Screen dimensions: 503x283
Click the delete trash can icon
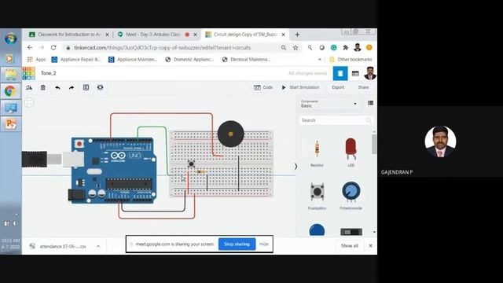pyautogui.click(x=43, y=87)
